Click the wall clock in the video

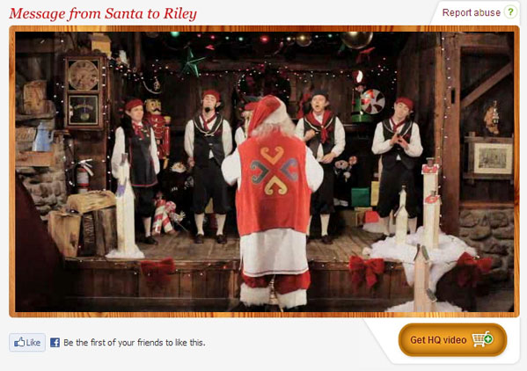click(83, 75)
